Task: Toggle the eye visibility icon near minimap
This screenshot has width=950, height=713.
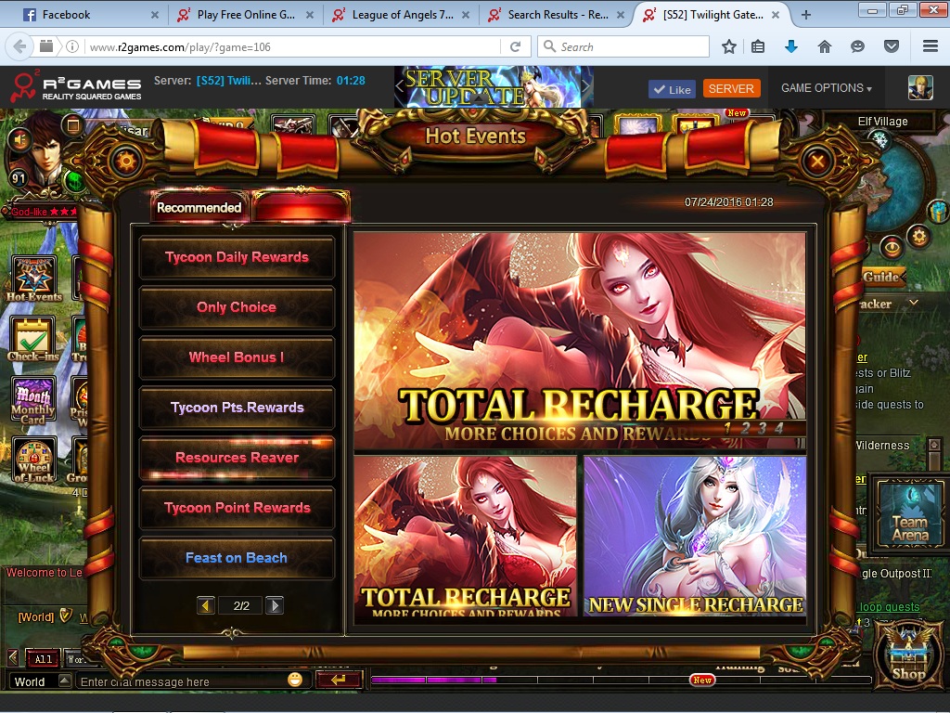Action: (892, 247)
